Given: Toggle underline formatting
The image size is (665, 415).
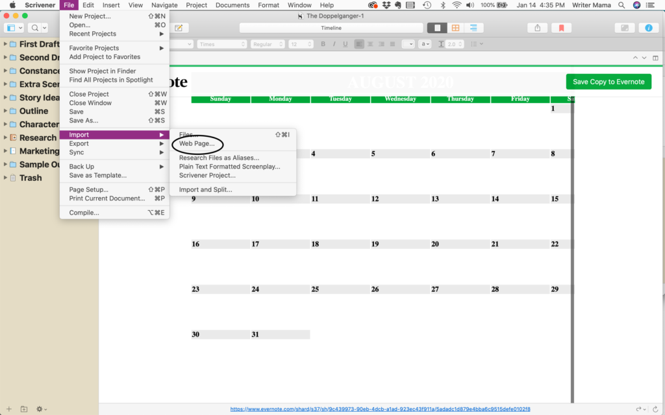Looking at the screenshot, I should coord(345,44).
